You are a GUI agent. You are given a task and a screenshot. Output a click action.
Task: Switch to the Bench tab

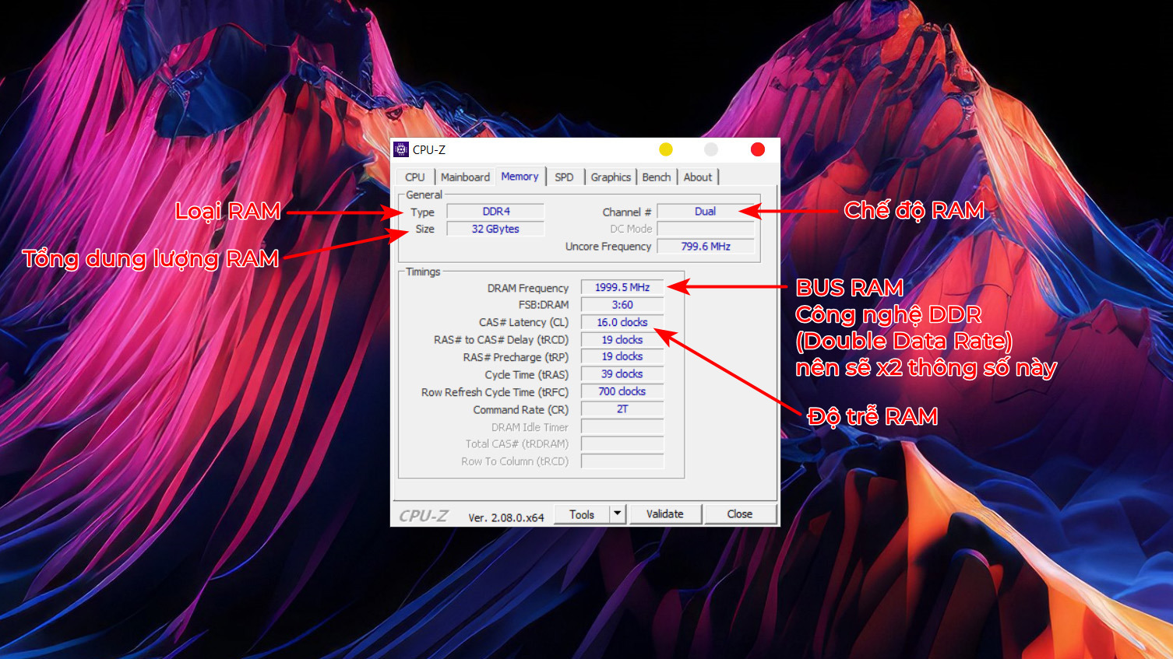pos(656,177)
